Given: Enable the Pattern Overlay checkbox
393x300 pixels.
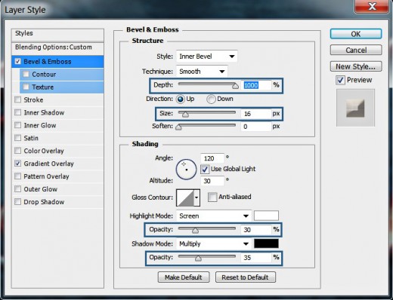Looking at the screenshot, I should pos(17,176).
